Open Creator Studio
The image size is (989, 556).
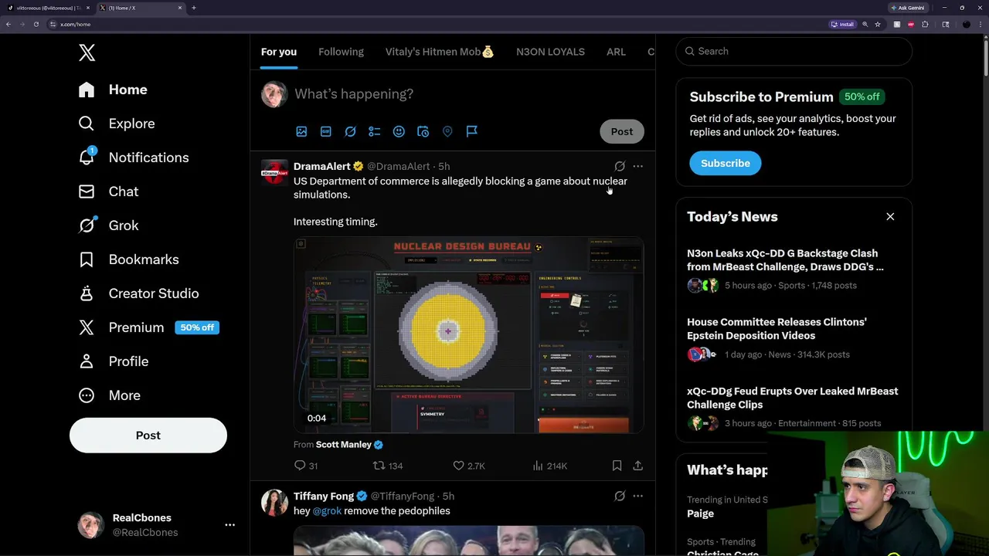[x=138, y=293]
